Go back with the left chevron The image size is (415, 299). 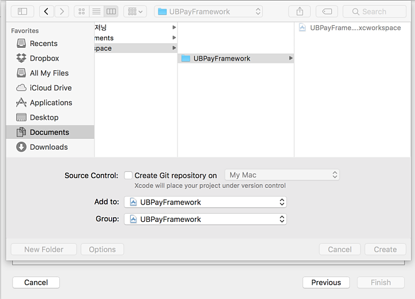pyautogui.click(x=47, y=12)
